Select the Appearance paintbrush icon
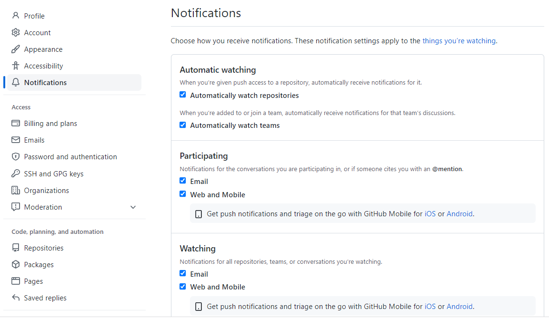This screenshot has height=318, width=549. (15, 49)
